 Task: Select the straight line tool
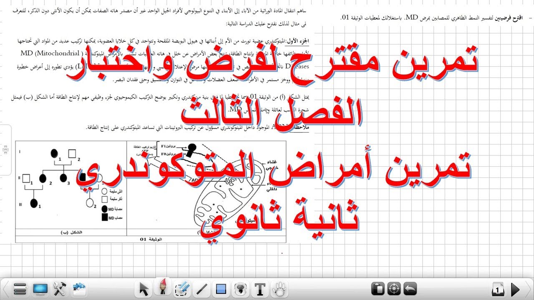pos(202,288)
